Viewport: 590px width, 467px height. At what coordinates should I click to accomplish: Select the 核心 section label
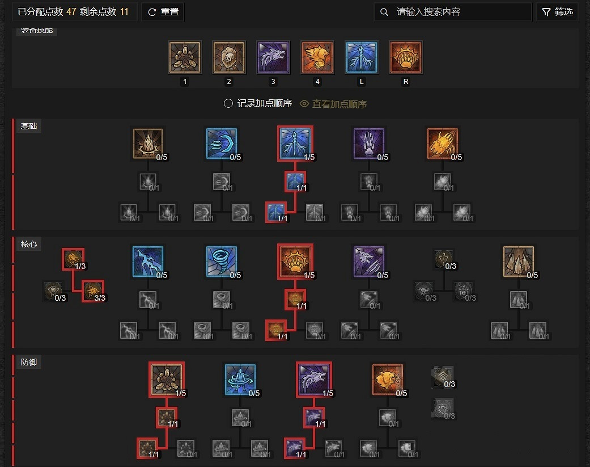(x=28, y=244)
